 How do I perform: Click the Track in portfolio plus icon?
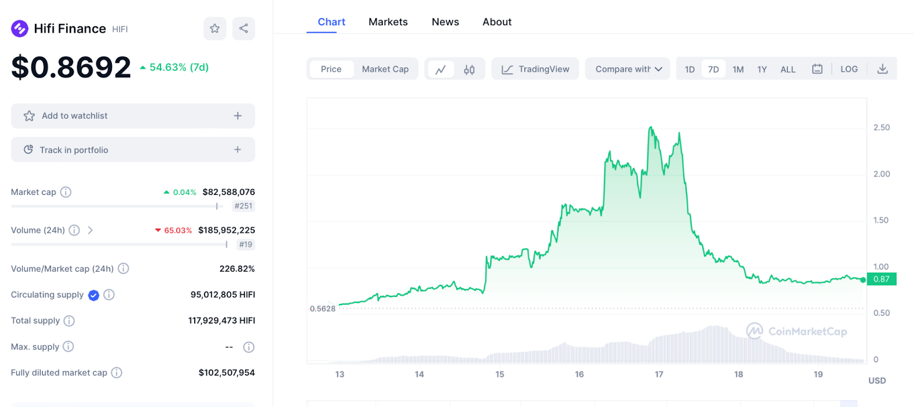[x=238, y=150]
